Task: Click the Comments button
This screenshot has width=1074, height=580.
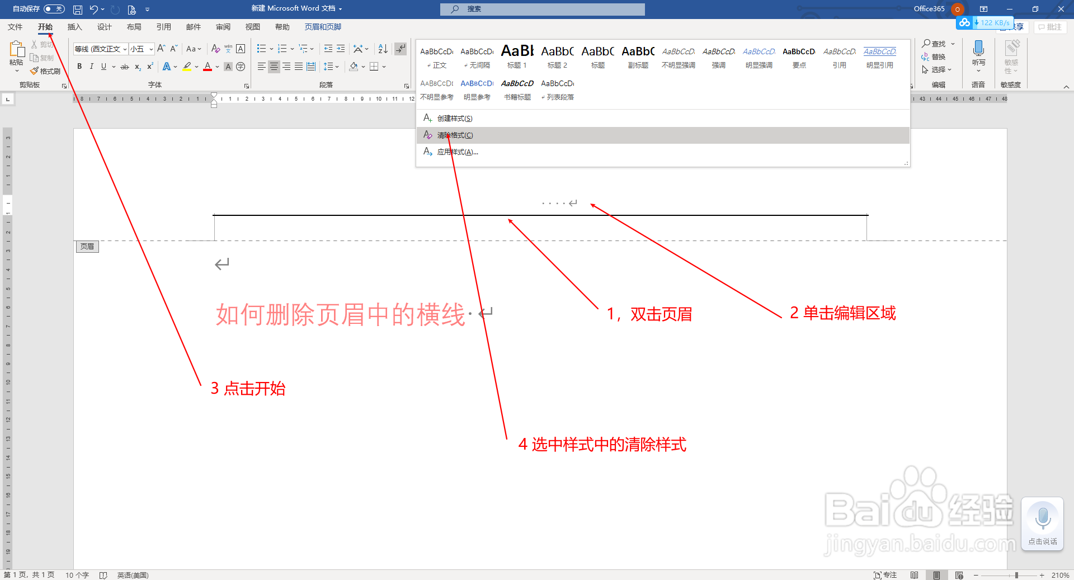Action: point(1050,27)
